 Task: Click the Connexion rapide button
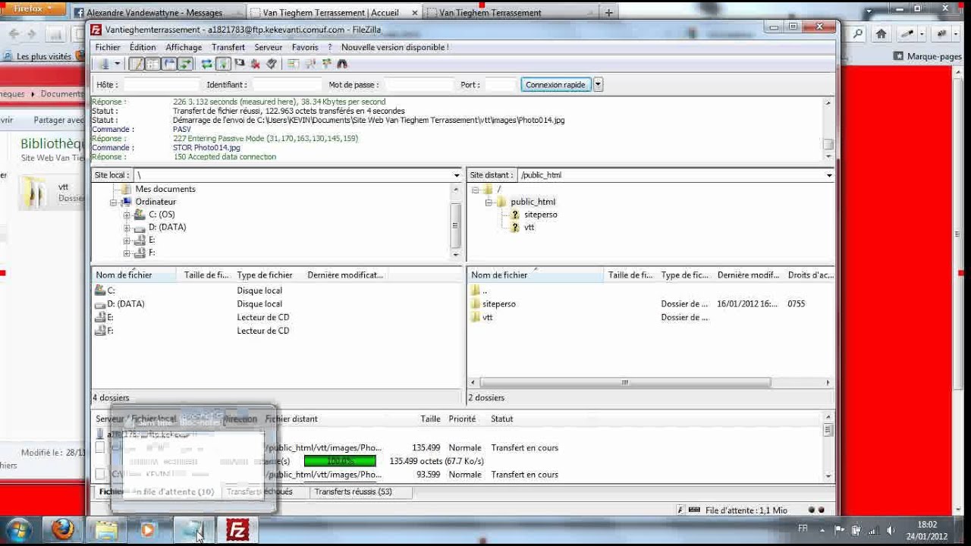click(x=555, y=85)
